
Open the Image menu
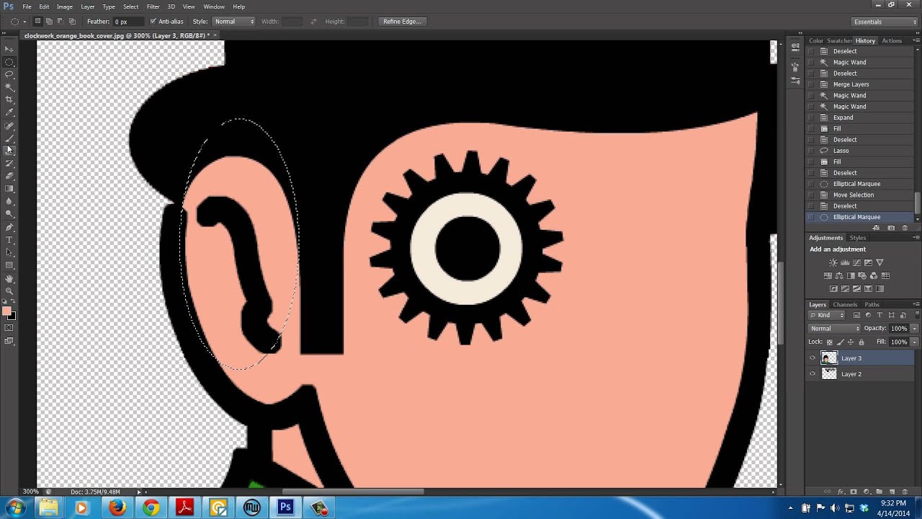(65, 6)
